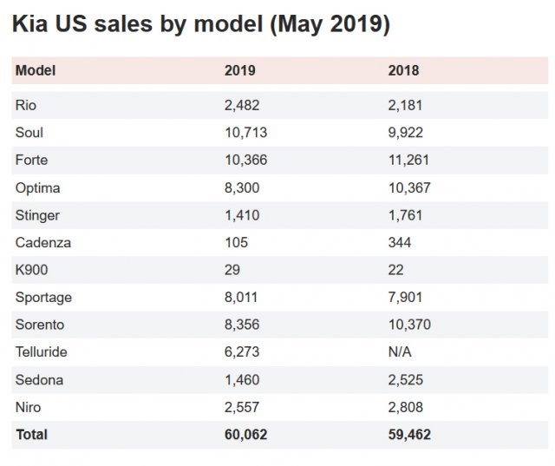Click the Sorento model name
The height and width of the screenshot is (466, 555).
click(40, 325)
